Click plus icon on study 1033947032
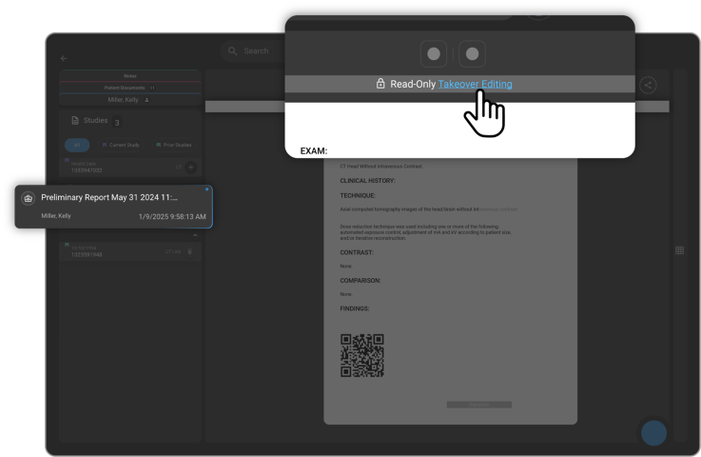This screenshot has height=457, width=701. click(191, 168)
